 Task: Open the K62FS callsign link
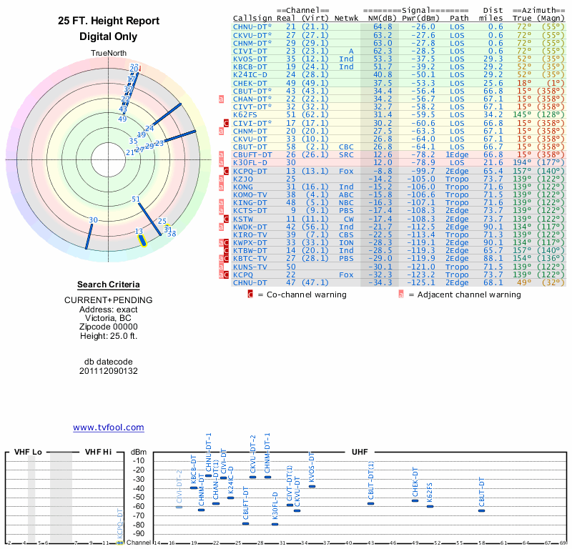click(x=245, y=114)
